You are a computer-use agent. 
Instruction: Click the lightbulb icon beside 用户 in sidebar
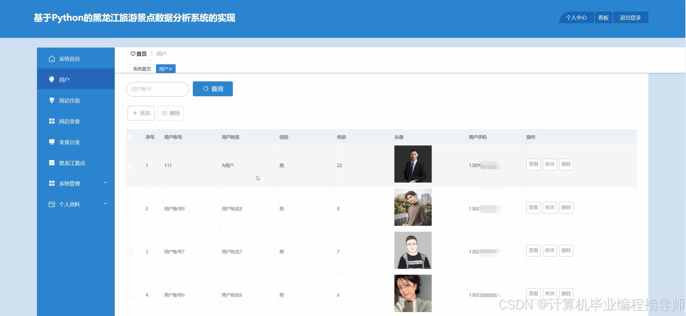(51, 79)
